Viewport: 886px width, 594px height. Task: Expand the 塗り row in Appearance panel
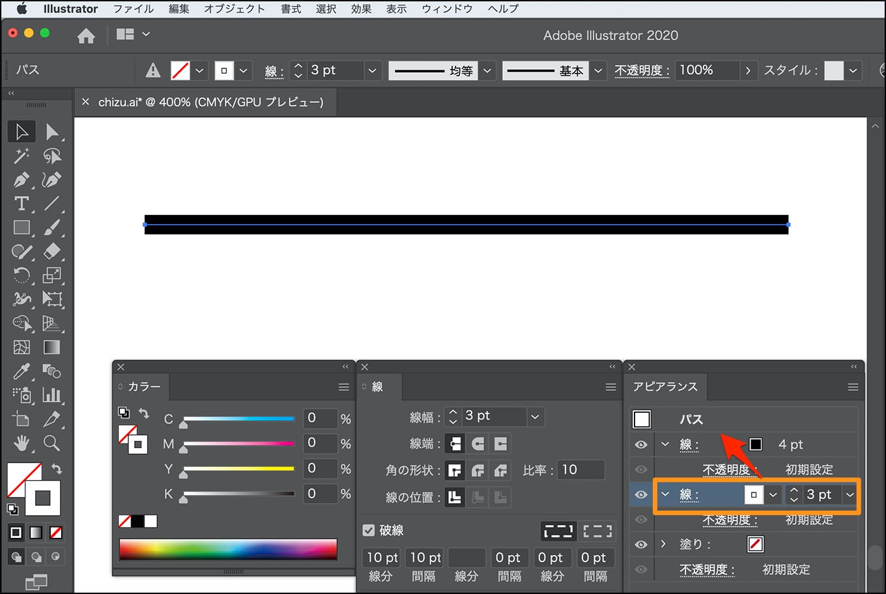[664, 544]
